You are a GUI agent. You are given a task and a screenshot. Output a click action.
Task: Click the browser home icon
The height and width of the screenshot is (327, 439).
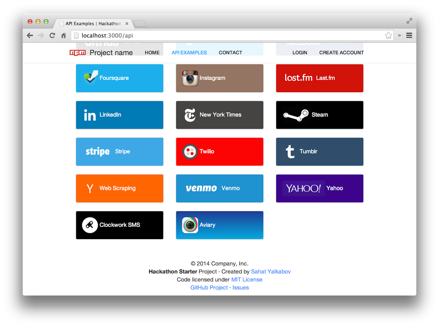pyautogui.click(x=64, y=35)
